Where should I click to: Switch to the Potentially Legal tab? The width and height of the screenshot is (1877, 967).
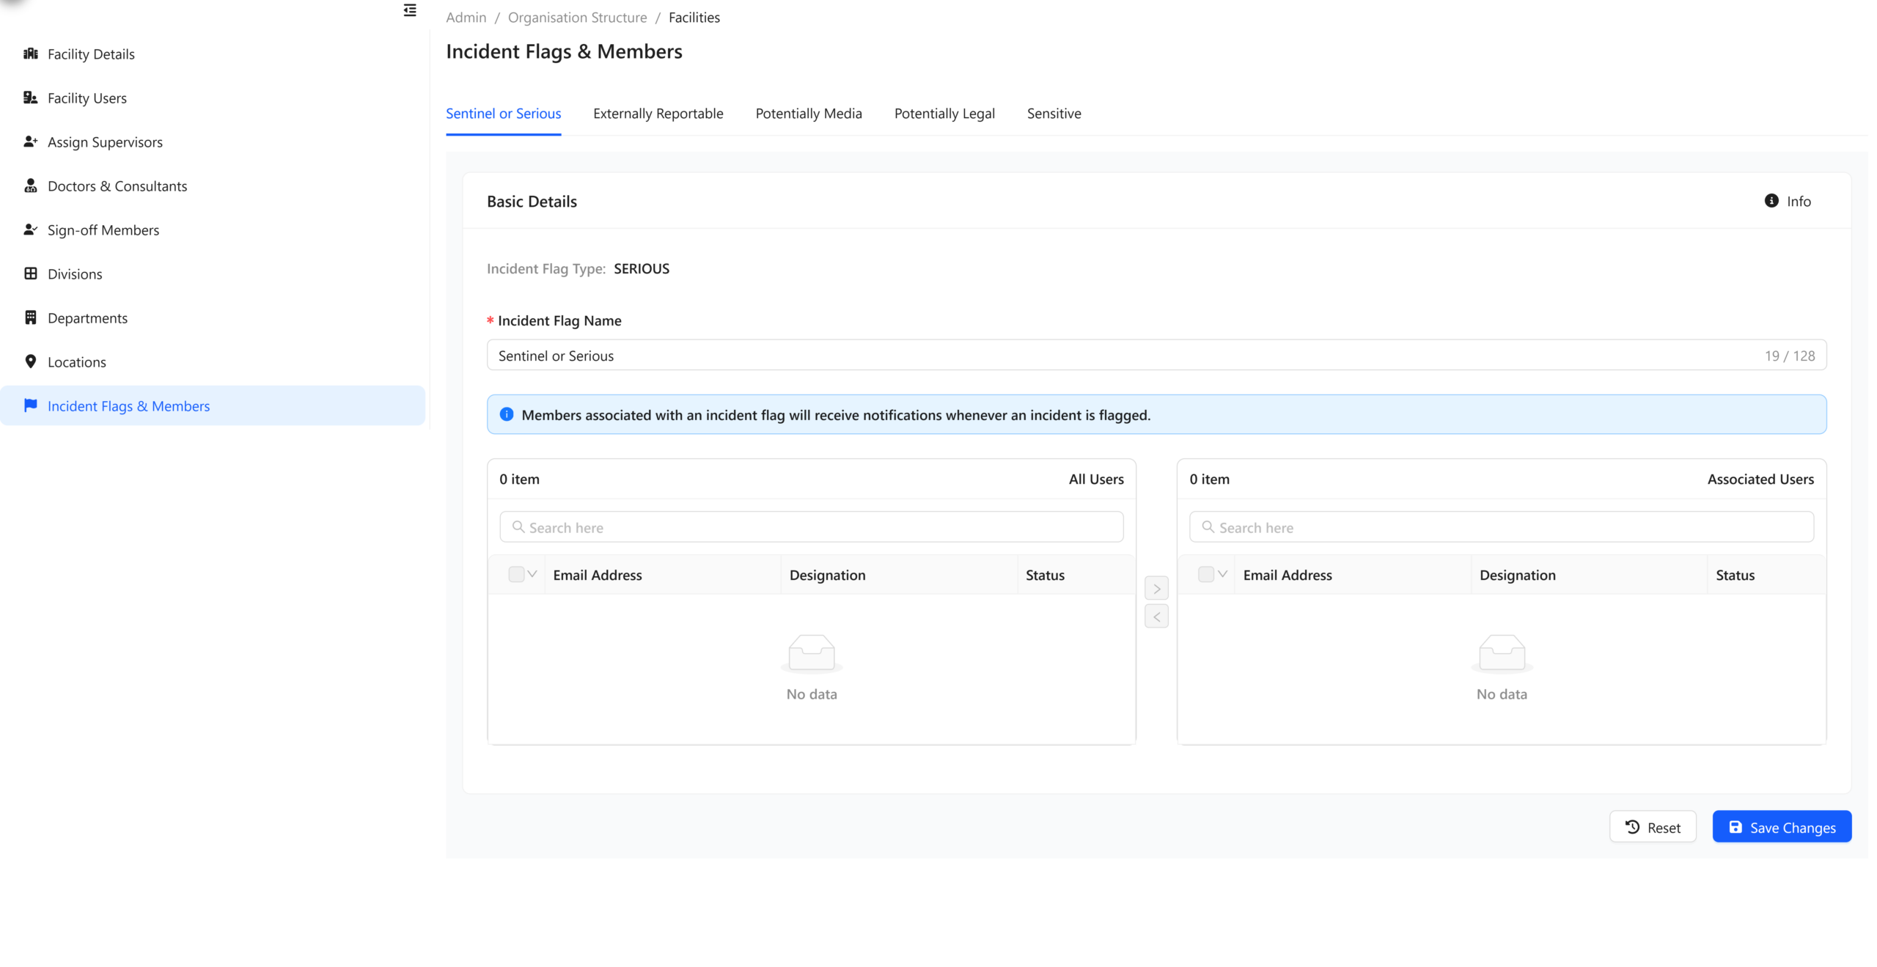944,114
